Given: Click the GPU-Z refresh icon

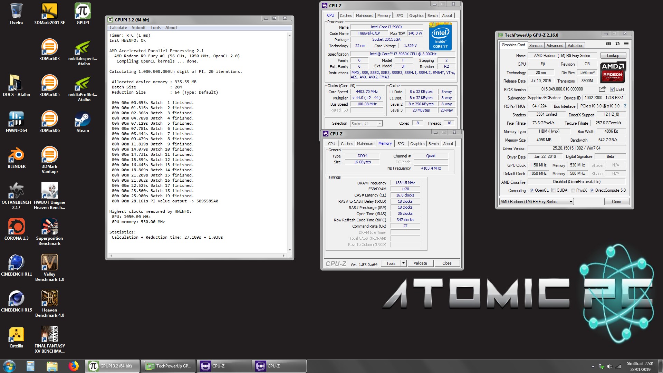Looking at the screenshot, I should (617, 44).
